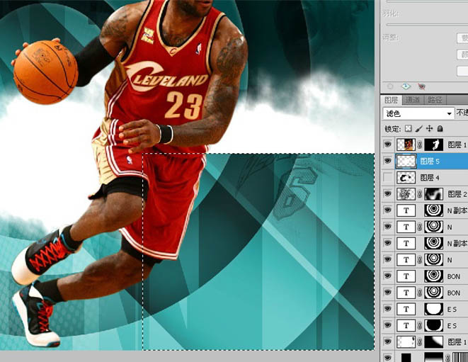Image resolution: width=468 pixels, height=362 pixels.
Task: Click link icon on E S layer with black-dome mask
Action: coord(420,326)
